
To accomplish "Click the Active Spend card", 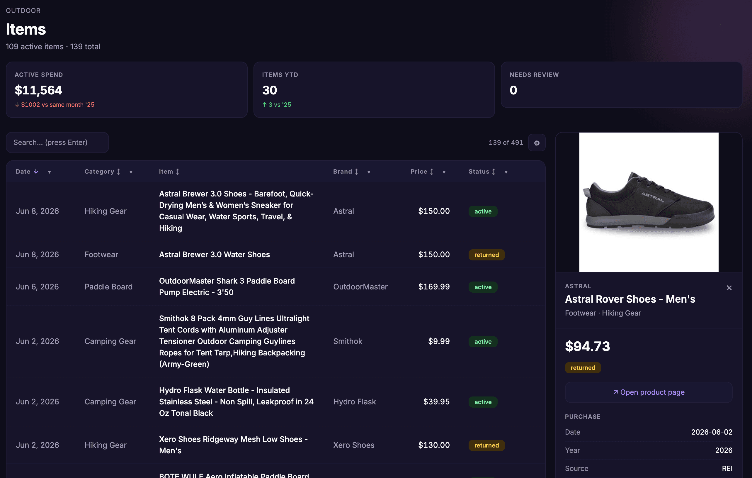I will 127,90.
